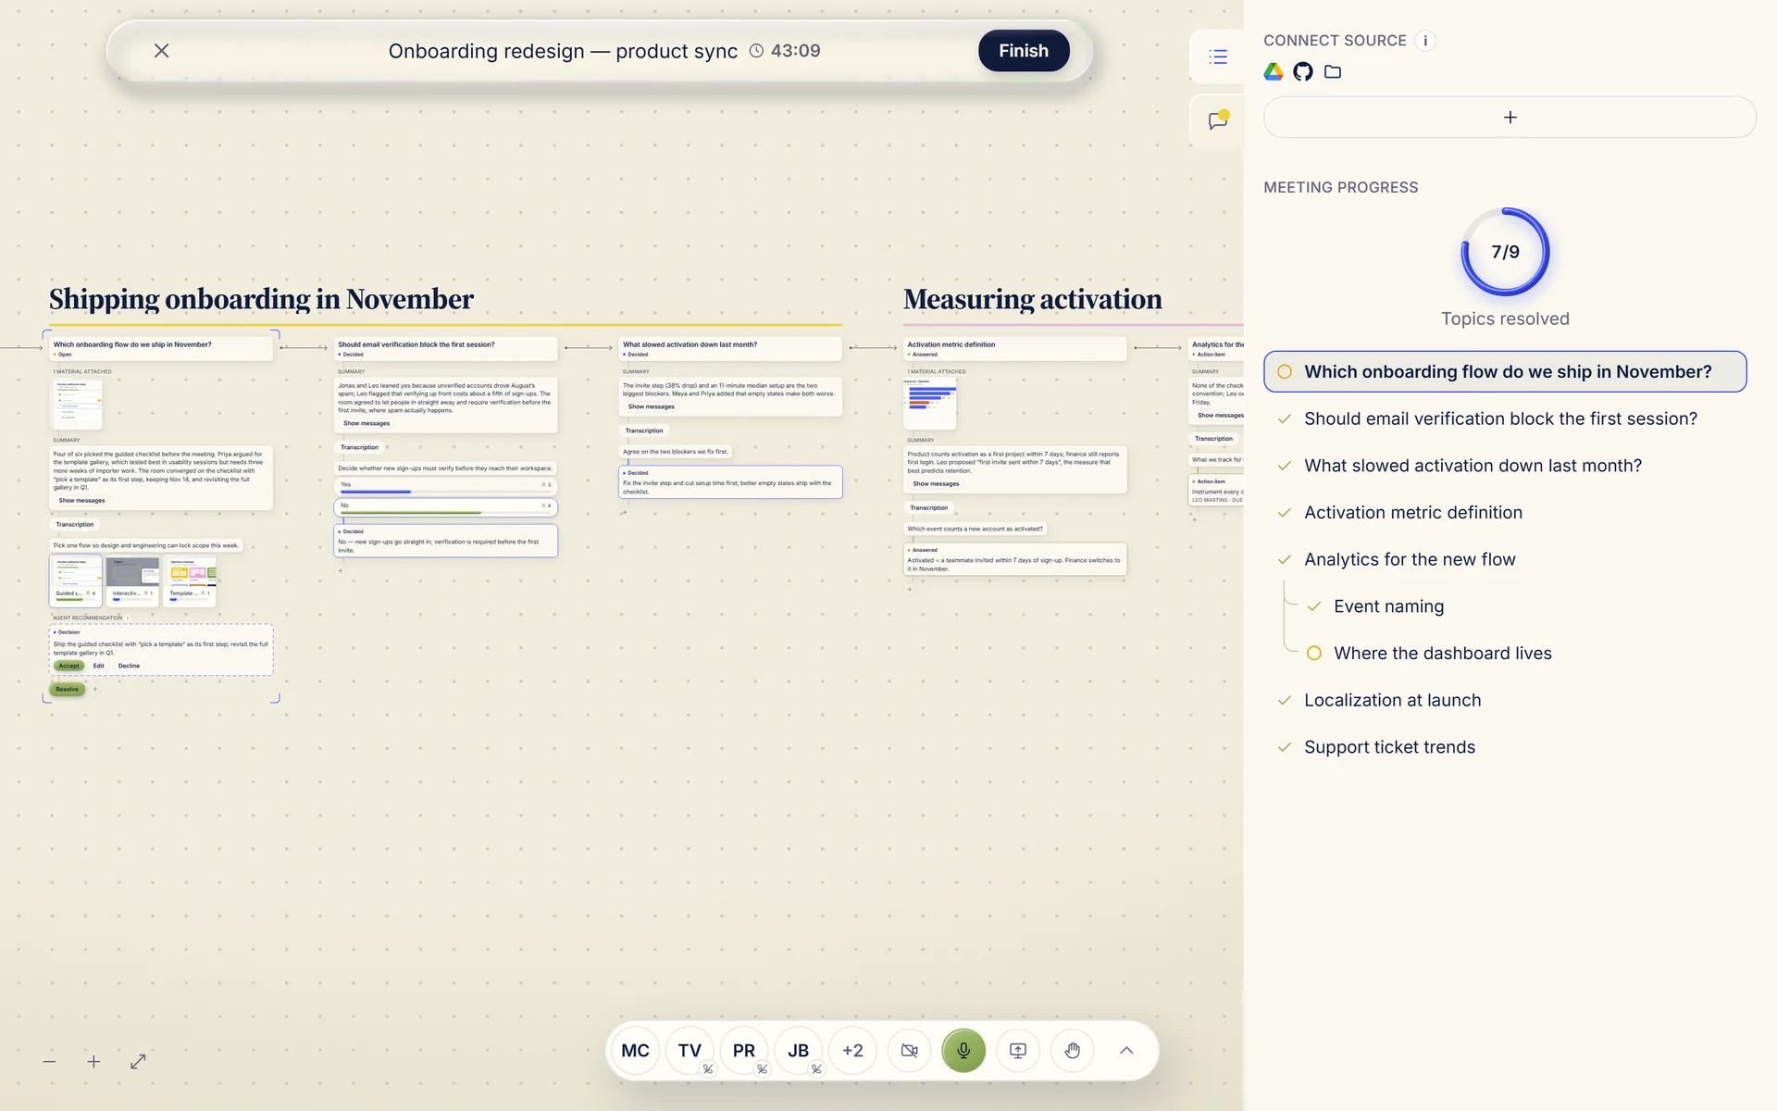Edit the agent recommendation

(99, 667)
